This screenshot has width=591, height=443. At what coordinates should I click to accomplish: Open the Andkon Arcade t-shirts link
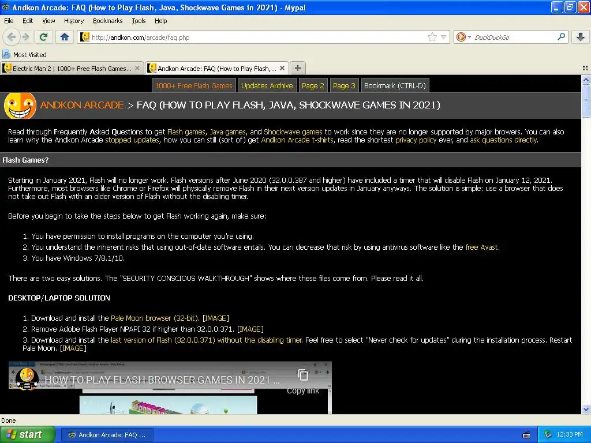[297, 140]
